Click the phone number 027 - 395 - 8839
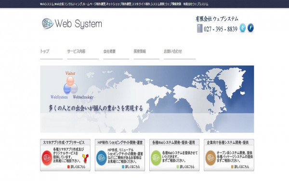The height and width of the screenshot is (181, 289). (x=221, y=29)
